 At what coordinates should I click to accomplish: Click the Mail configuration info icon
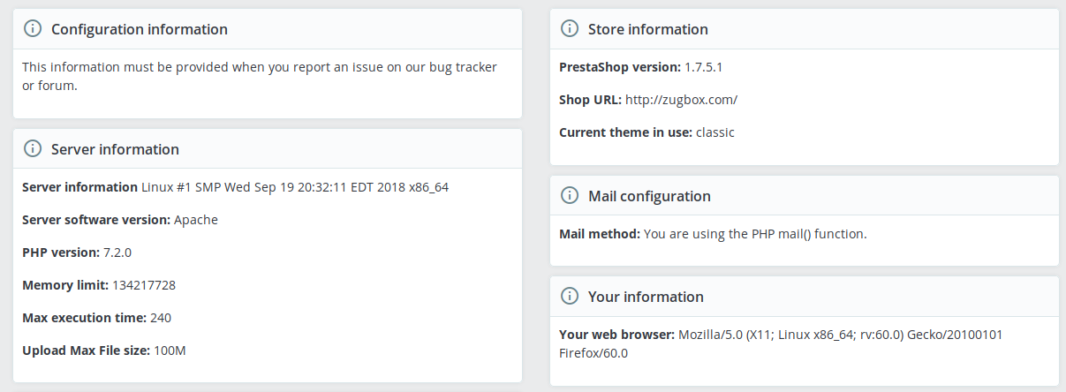(x=570, y=196)
